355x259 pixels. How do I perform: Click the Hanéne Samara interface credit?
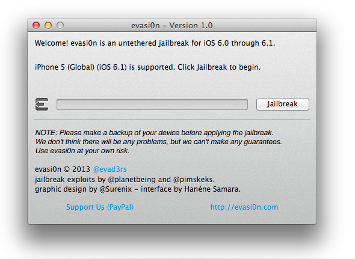coord(212,189)
